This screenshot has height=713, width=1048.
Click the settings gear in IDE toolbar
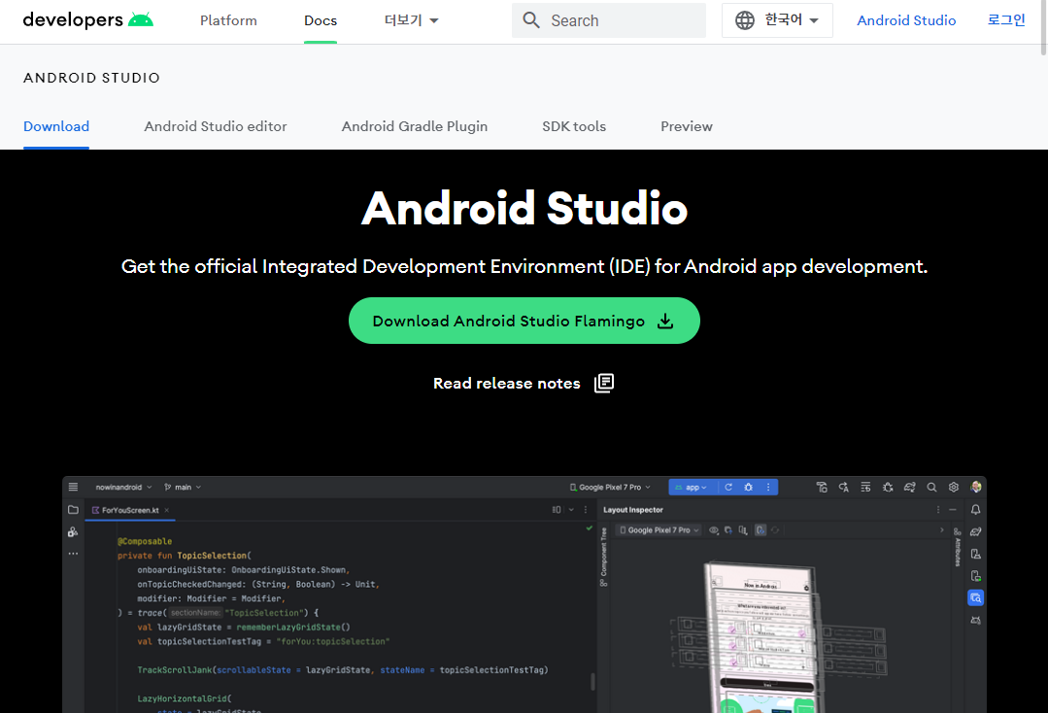pyautogui.click(x=954, y=487)
